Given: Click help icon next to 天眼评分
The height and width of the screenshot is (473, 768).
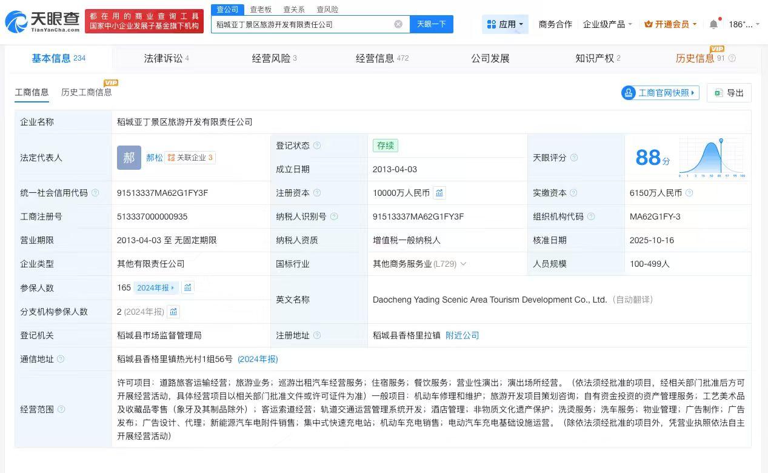Looking at the screenshot, I should [574, 158].
